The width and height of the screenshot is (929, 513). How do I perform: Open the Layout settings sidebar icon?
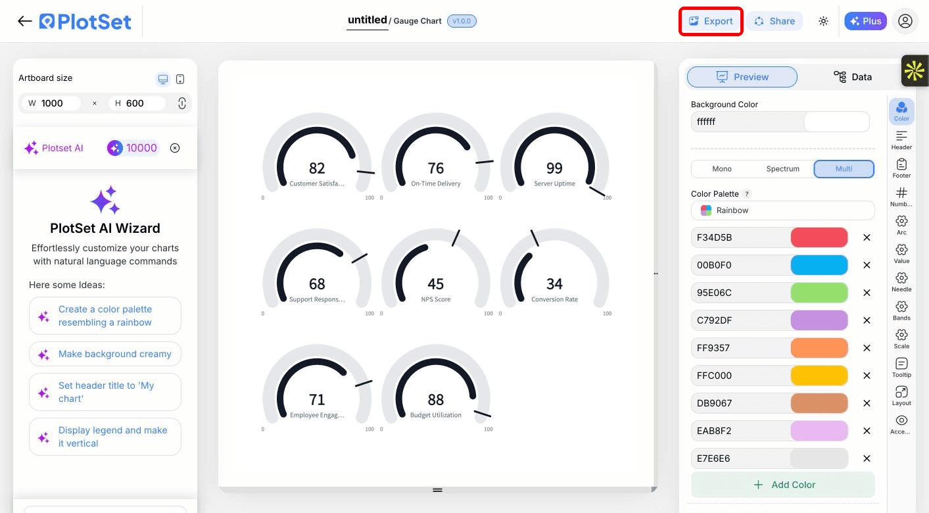[901, 395]
